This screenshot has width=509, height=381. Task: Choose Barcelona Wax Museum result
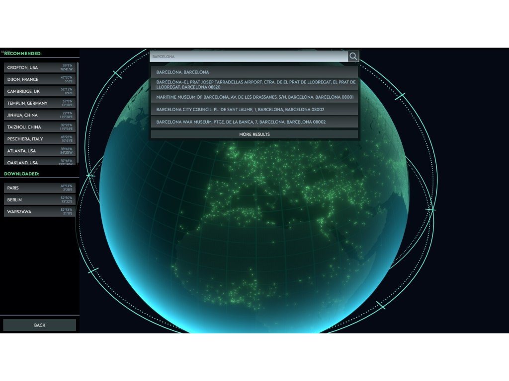(x=254, y=122)
